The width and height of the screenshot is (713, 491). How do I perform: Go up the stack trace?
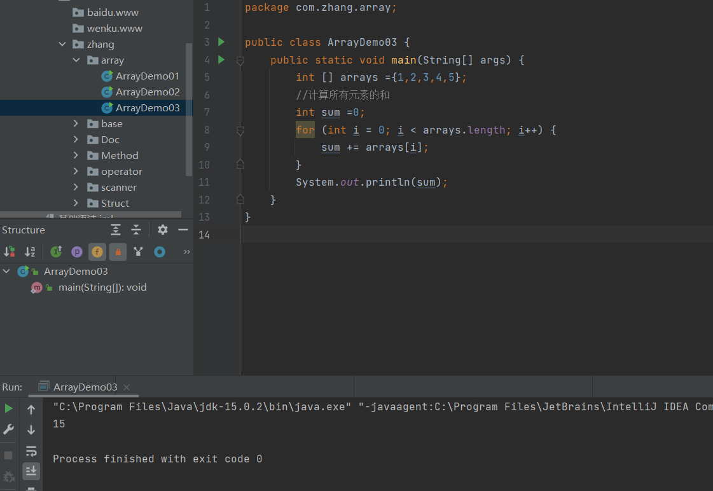pyautogui.click(x=31, y=410)
